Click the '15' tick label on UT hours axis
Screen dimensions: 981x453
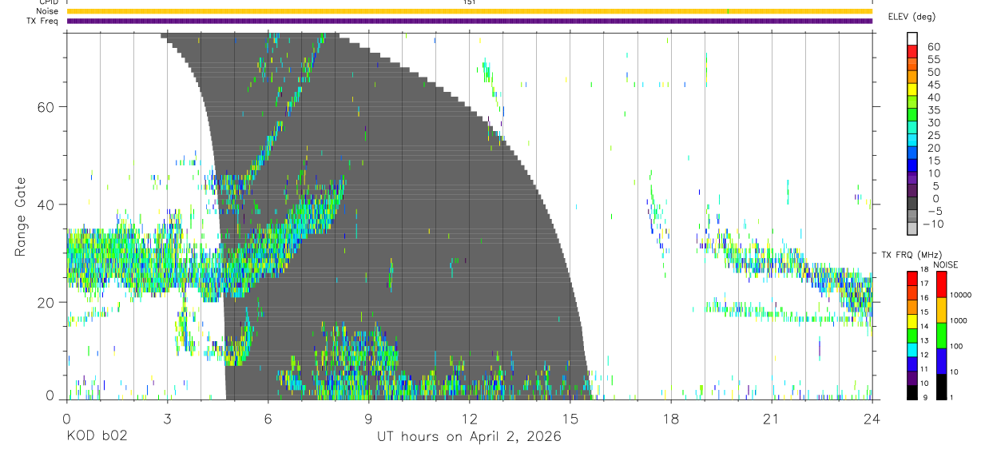pyautogui.click(x=570, y=418)
